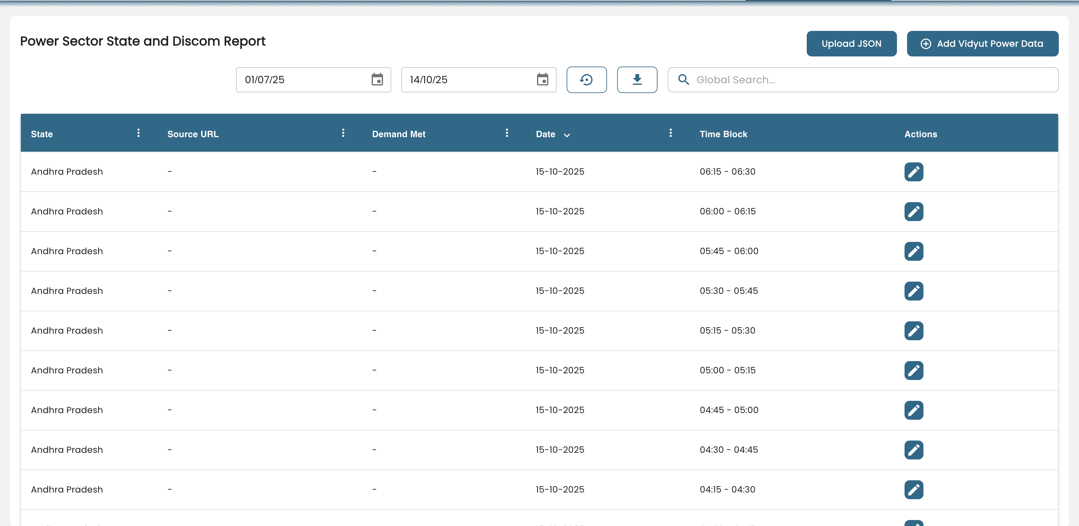Open Date column options menu
This screenshot has height=526, width=1079.
[671, 133]
